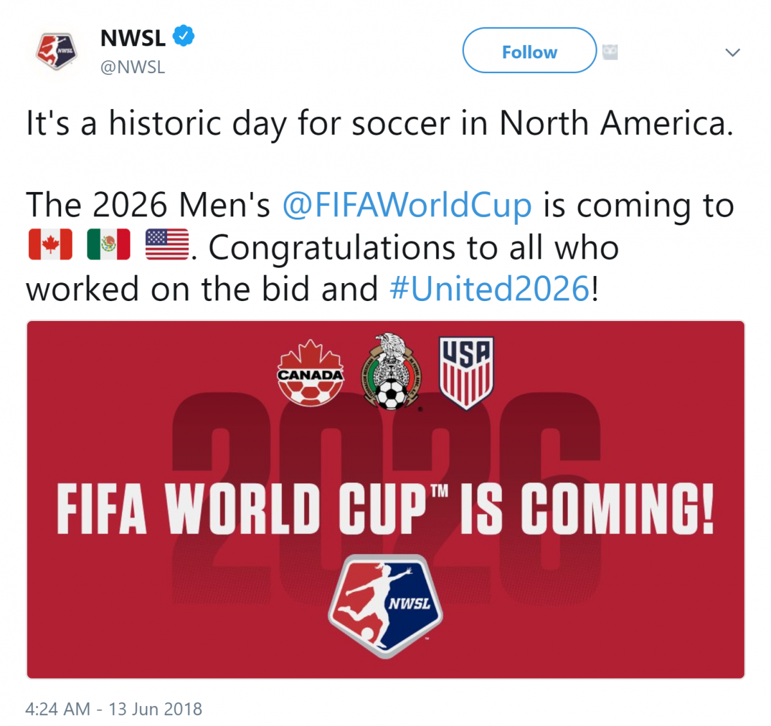Image resolution: width=771 pixels, height=726 pixels.
Task: Open the FIFA World Cup image thumbnail
Action: [x=385, y=499]
